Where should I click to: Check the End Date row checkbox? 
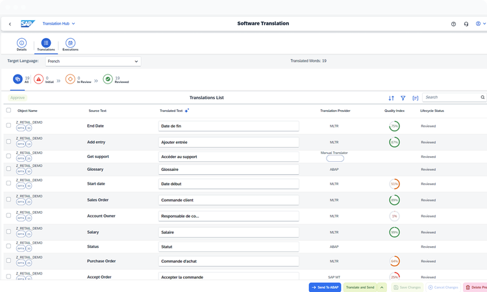tap(8, 126)
